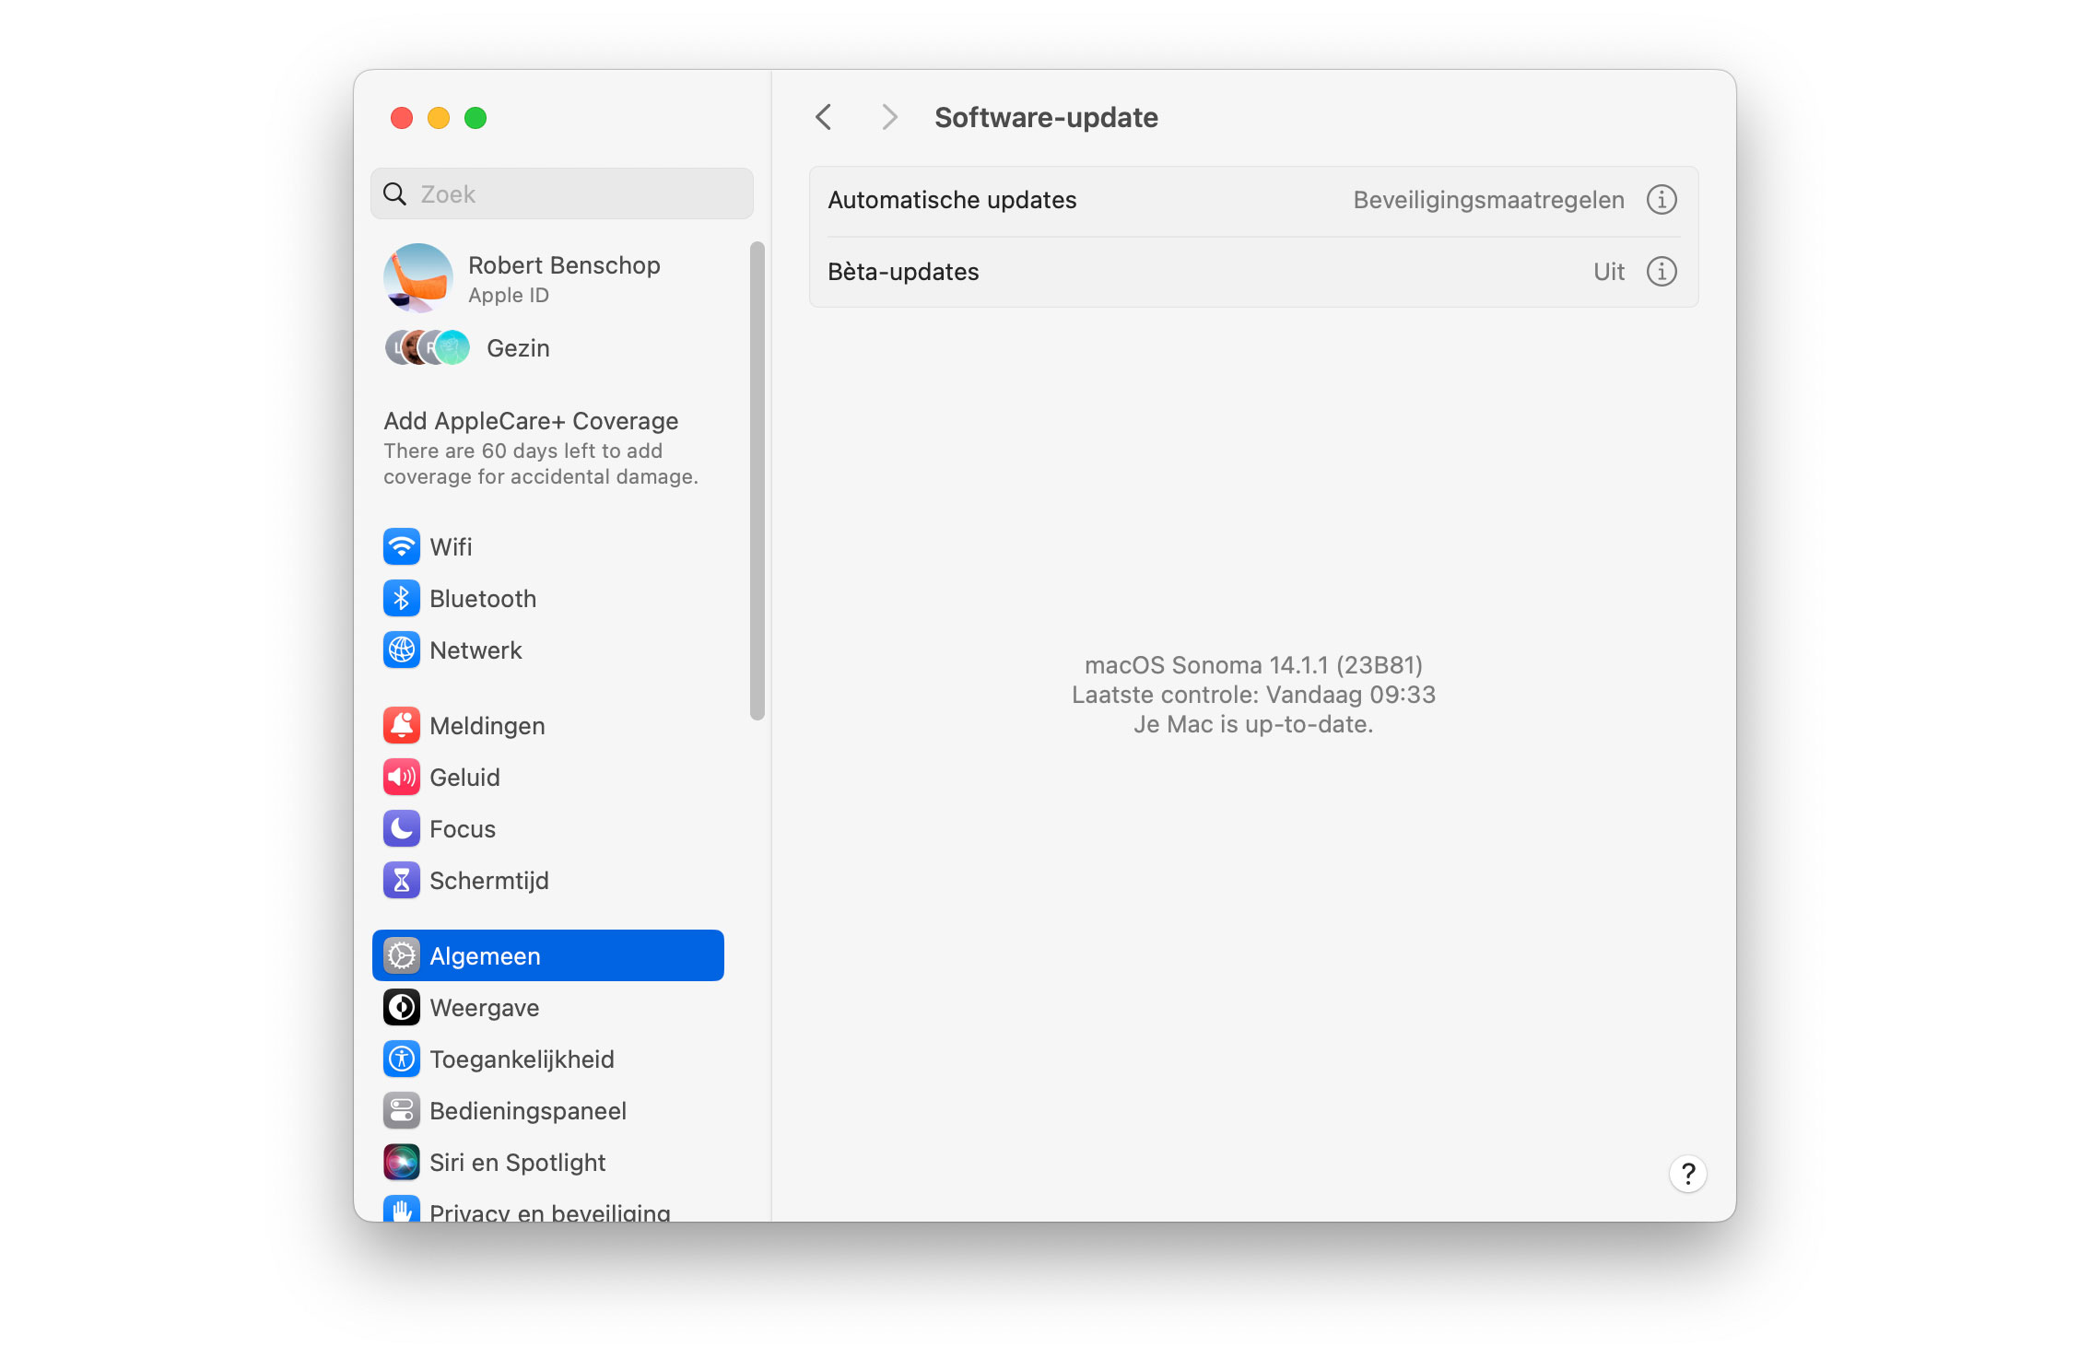Click Uit value for Bèta-updates
2090x1358 pixels.
[1609, 272]
